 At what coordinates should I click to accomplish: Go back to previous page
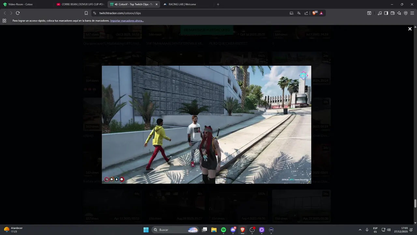(x=5, y=13)
